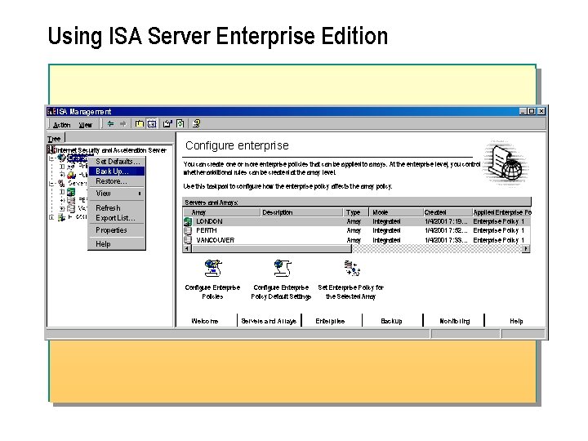Click the Refresh toolbar icon

tap(180, 123)
